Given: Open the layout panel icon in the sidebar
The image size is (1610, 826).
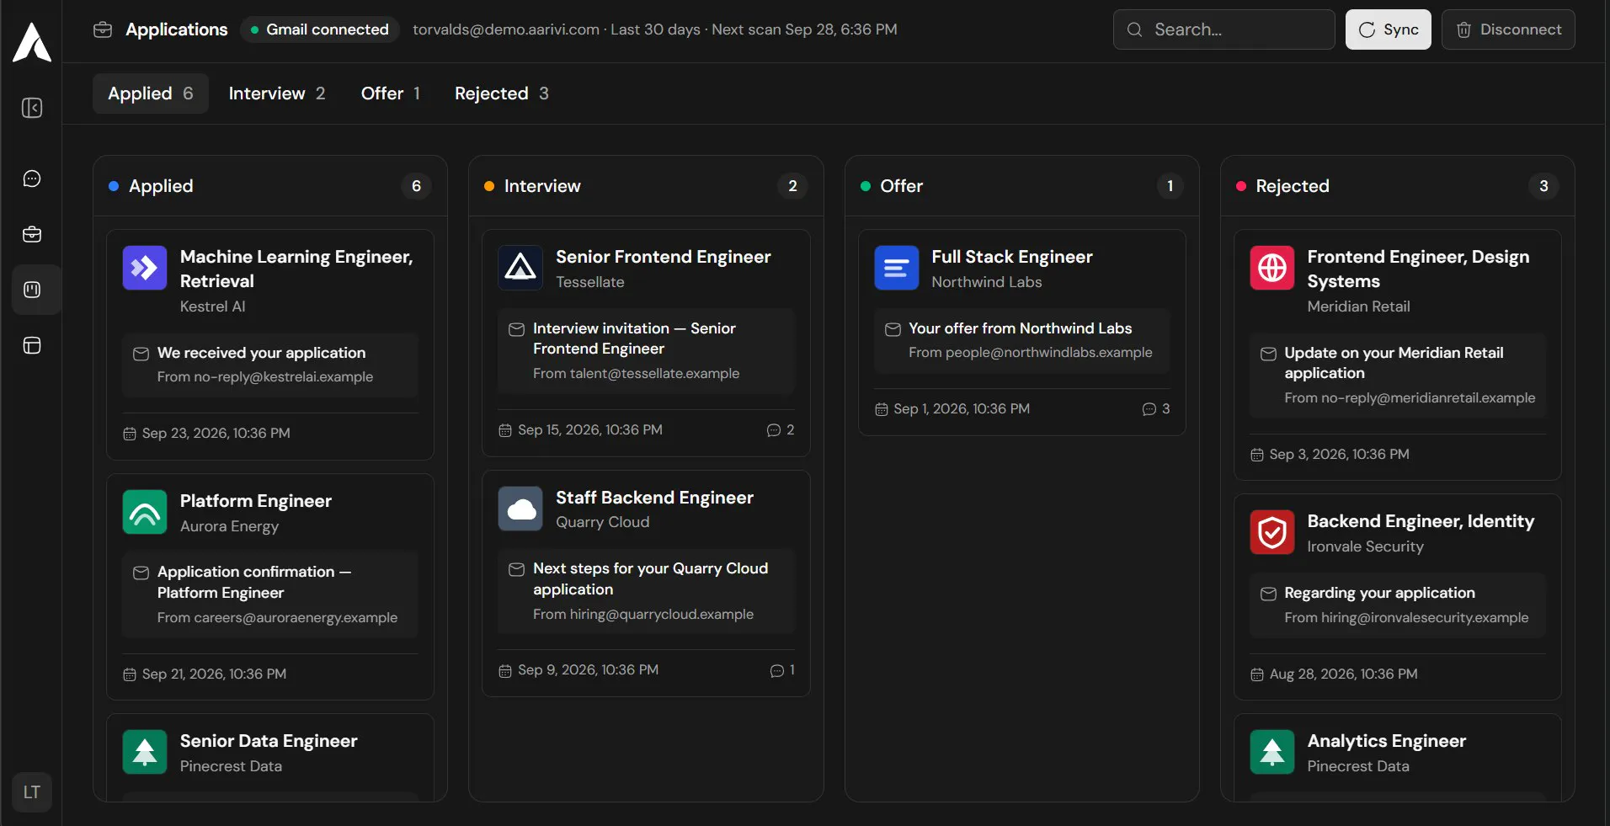Looking at the screenshot, I should 32,345.
